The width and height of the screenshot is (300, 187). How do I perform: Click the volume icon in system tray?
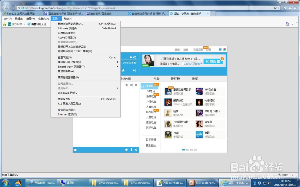(x=270, y=183)
